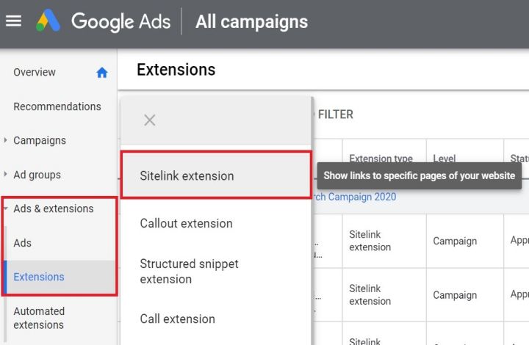Click the Google Ads logo icon

click(x=48, y=21)
